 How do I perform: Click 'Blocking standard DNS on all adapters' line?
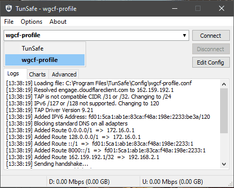67,123
